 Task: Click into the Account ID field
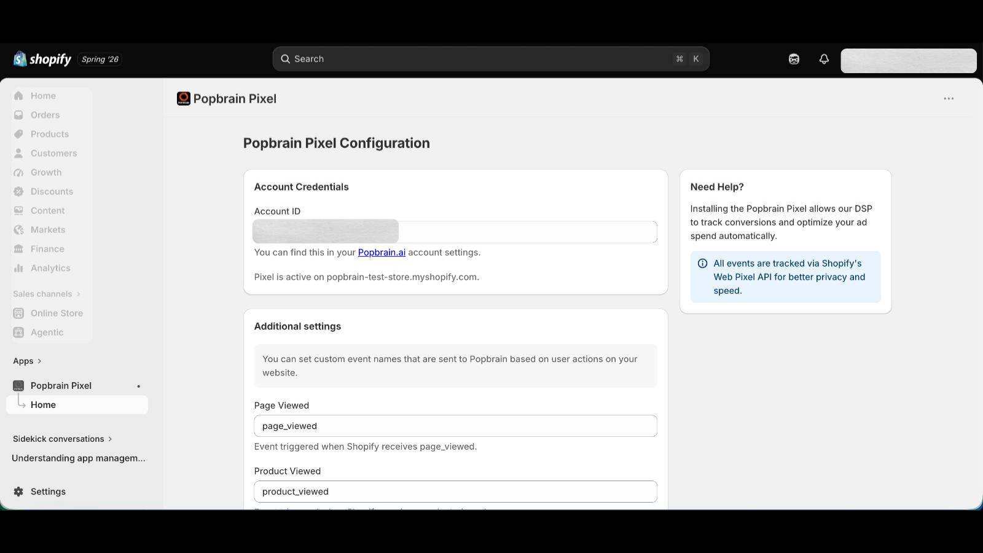(x=455, y=232)
